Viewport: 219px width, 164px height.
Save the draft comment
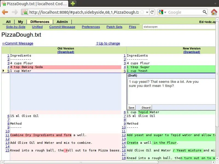131,107
